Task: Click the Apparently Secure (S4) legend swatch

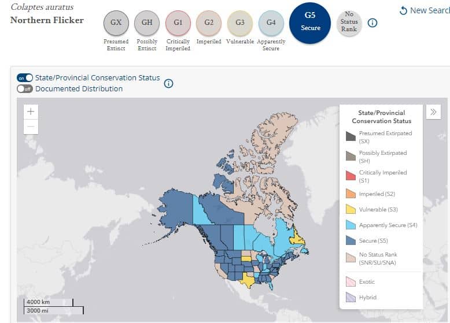Action: pyautogui.click(x=351, y=225)
